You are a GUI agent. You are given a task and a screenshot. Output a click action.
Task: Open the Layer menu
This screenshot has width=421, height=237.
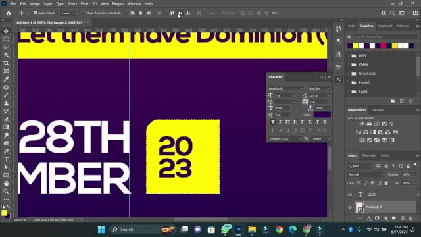pos(48,4)
